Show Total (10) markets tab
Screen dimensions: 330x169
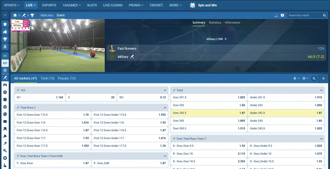pyautogui.click(x=48, y=78)
